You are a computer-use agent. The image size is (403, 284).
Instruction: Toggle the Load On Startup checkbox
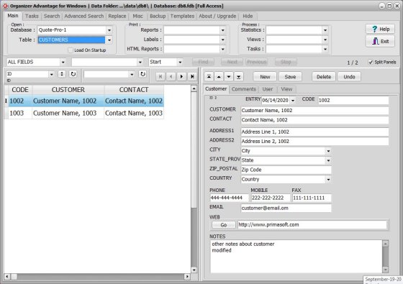coord(71,50)
